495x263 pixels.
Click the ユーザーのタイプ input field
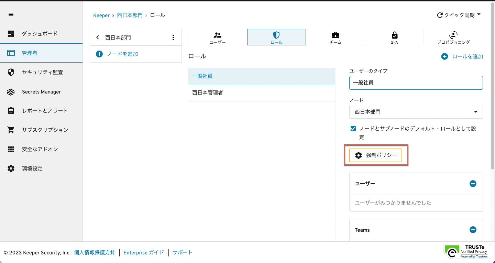click(416, 83)
